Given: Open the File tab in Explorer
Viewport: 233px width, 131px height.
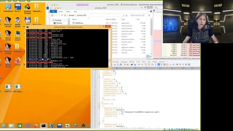Looking at the screenshot, I should tap(53, 11).
